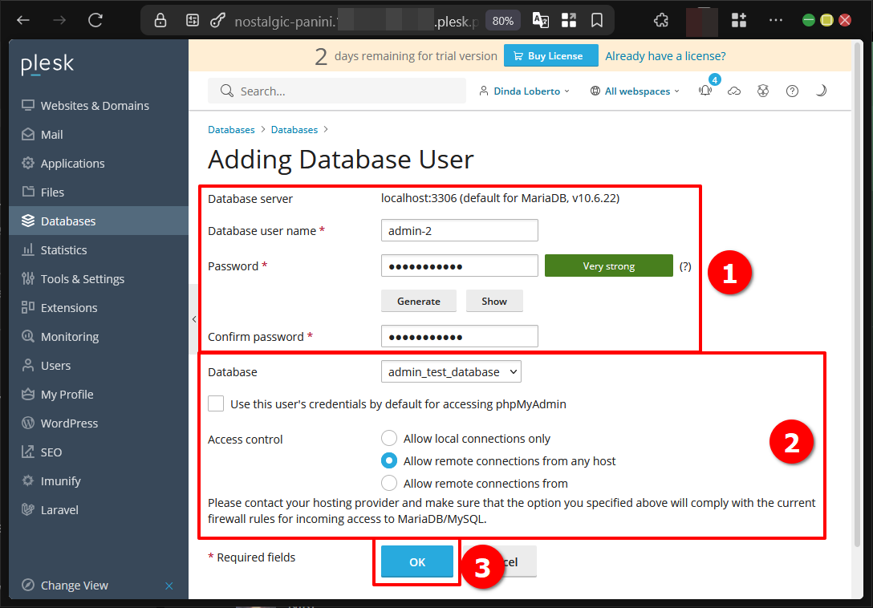The height and width of the screenshot is (608, 873).
Task: Click the cloud icon in the header
Action: (734, 91)
